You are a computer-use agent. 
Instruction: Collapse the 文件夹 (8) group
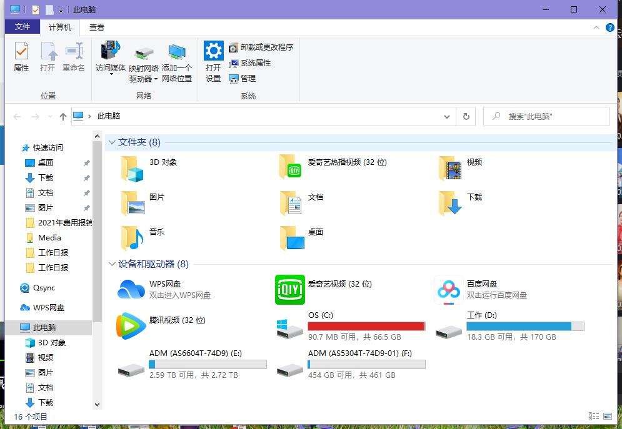point(112,142)
